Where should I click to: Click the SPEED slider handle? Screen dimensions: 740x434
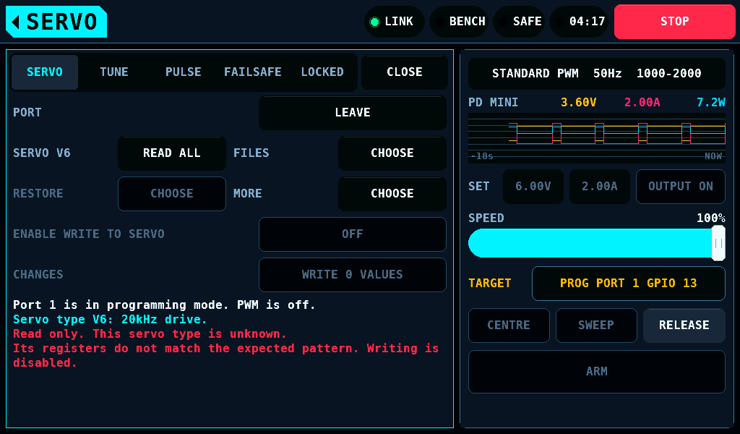coord(718,243)
